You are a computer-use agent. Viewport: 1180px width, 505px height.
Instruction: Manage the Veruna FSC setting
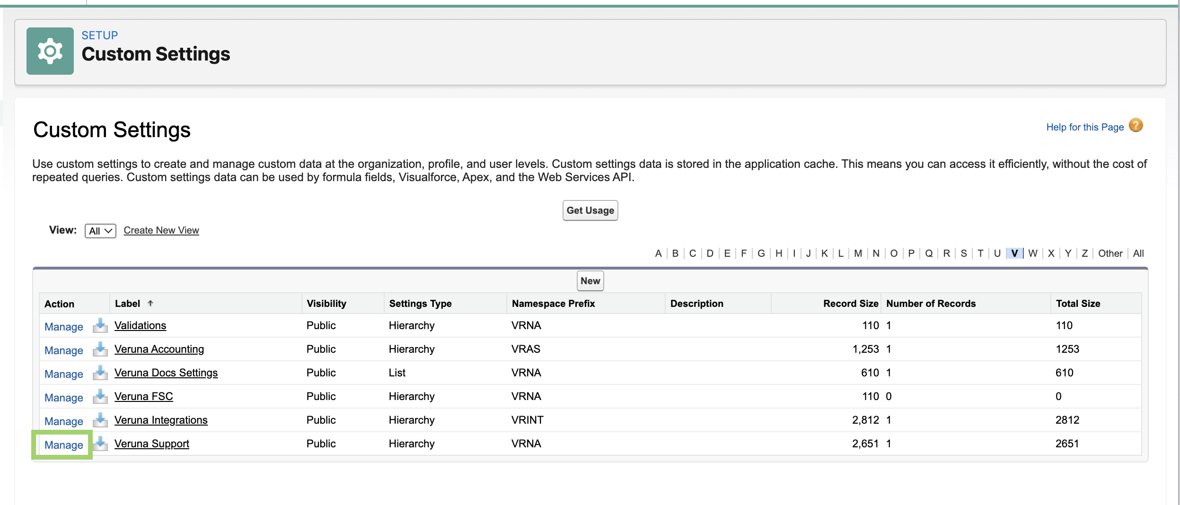(64, 398)
